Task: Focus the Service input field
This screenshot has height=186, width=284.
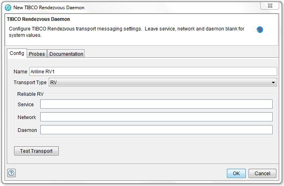Action: pyautogui.click(x=156, y=104)
